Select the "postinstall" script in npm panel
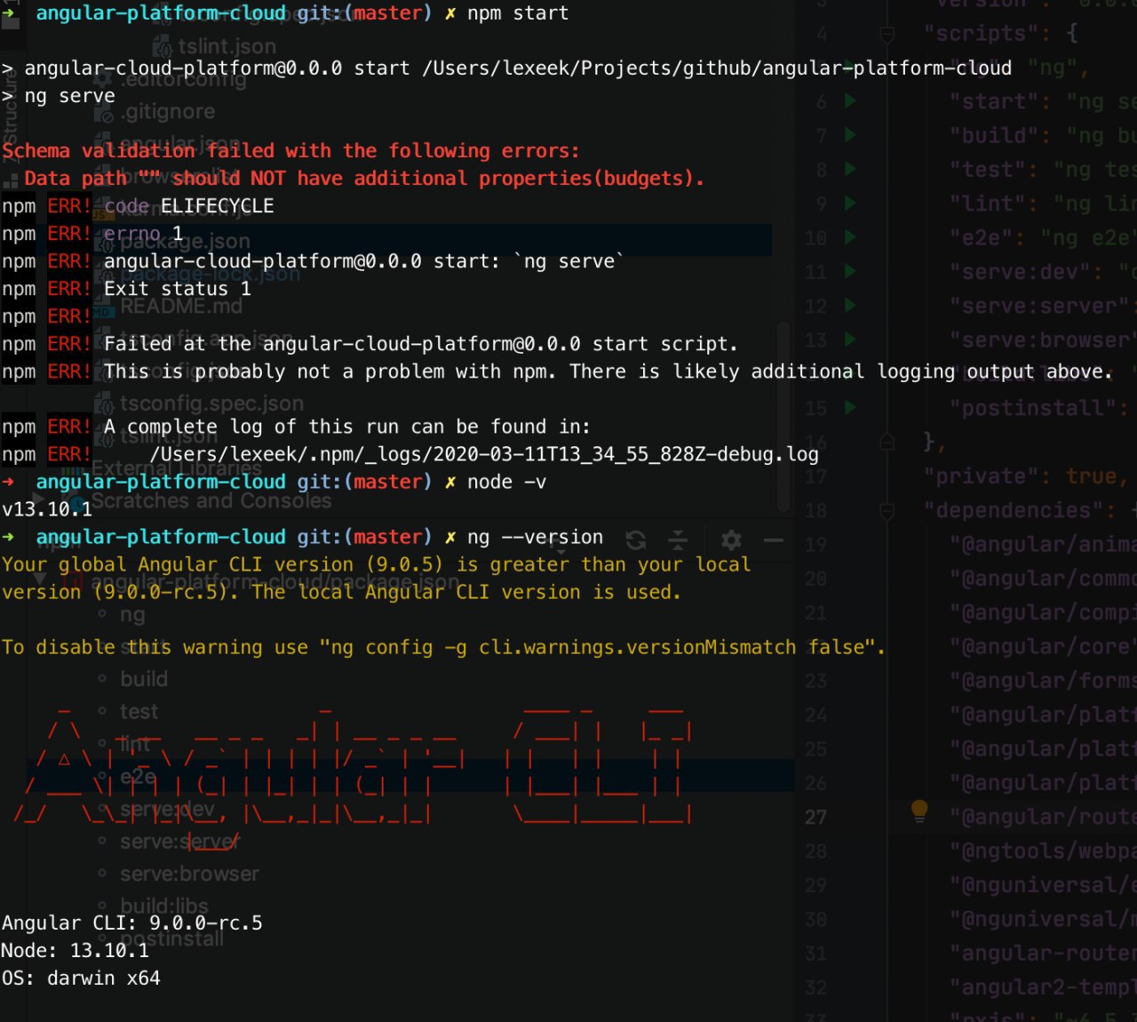This screenshot has width=1137, height=1022. [171, 938]
